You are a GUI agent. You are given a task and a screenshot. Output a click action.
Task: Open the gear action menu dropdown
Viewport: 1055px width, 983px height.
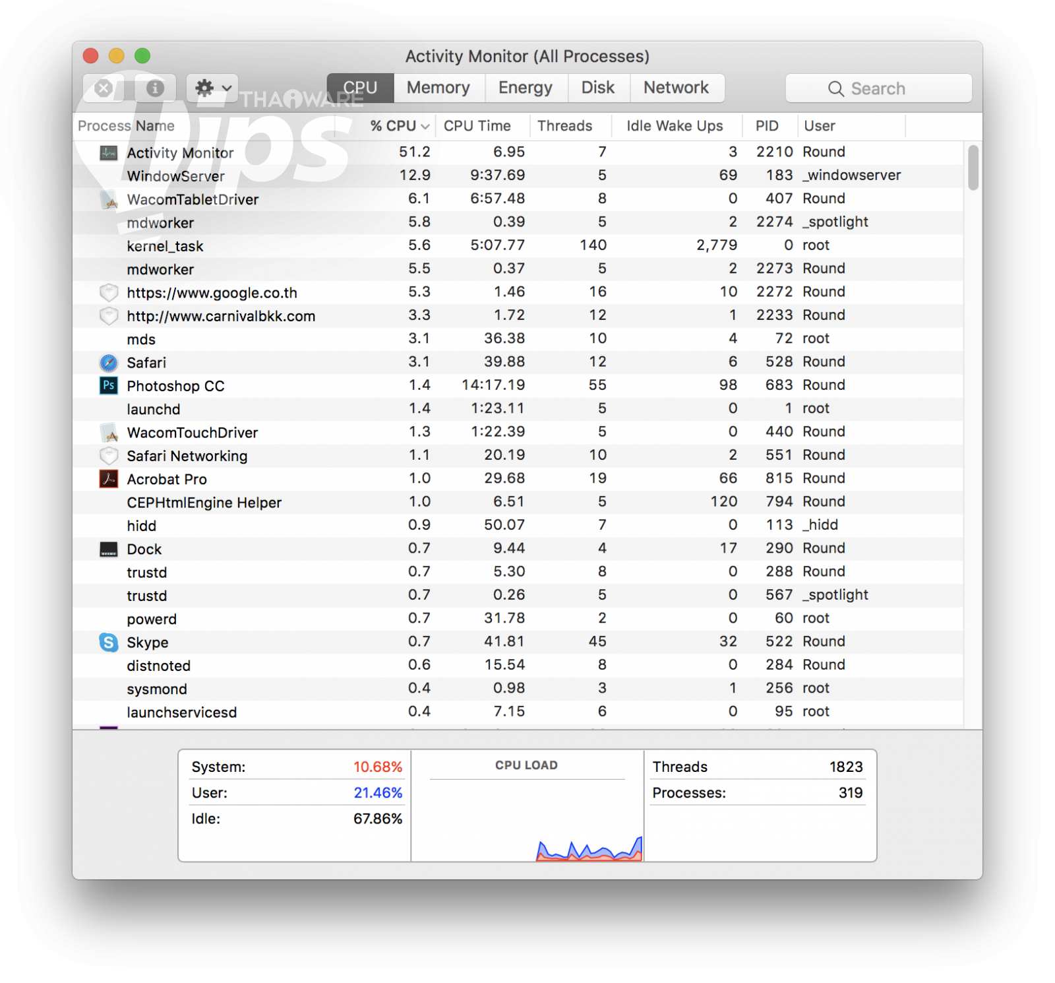(212, 88)
